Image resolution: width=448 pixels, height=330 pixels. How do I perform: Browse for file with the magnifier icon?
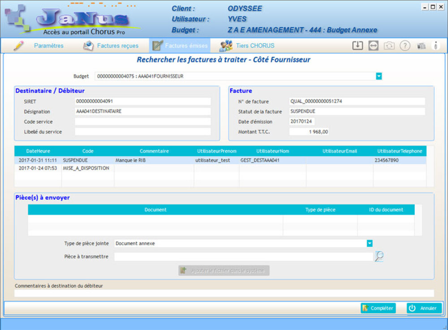379,257
